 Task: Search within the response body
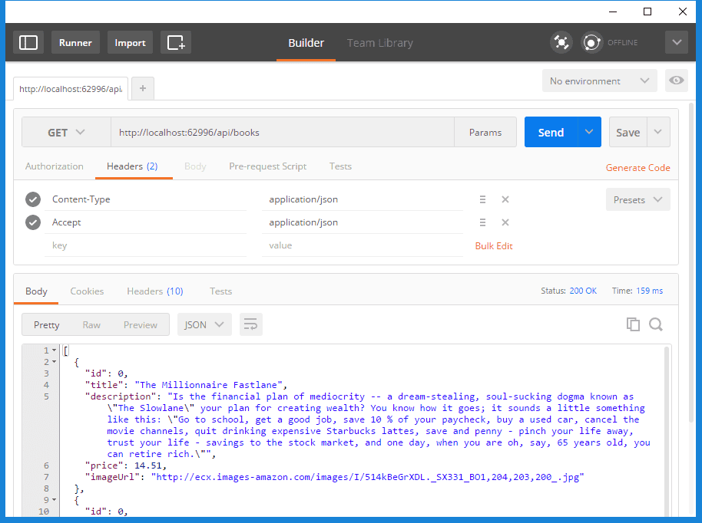[x=656, y=324]
